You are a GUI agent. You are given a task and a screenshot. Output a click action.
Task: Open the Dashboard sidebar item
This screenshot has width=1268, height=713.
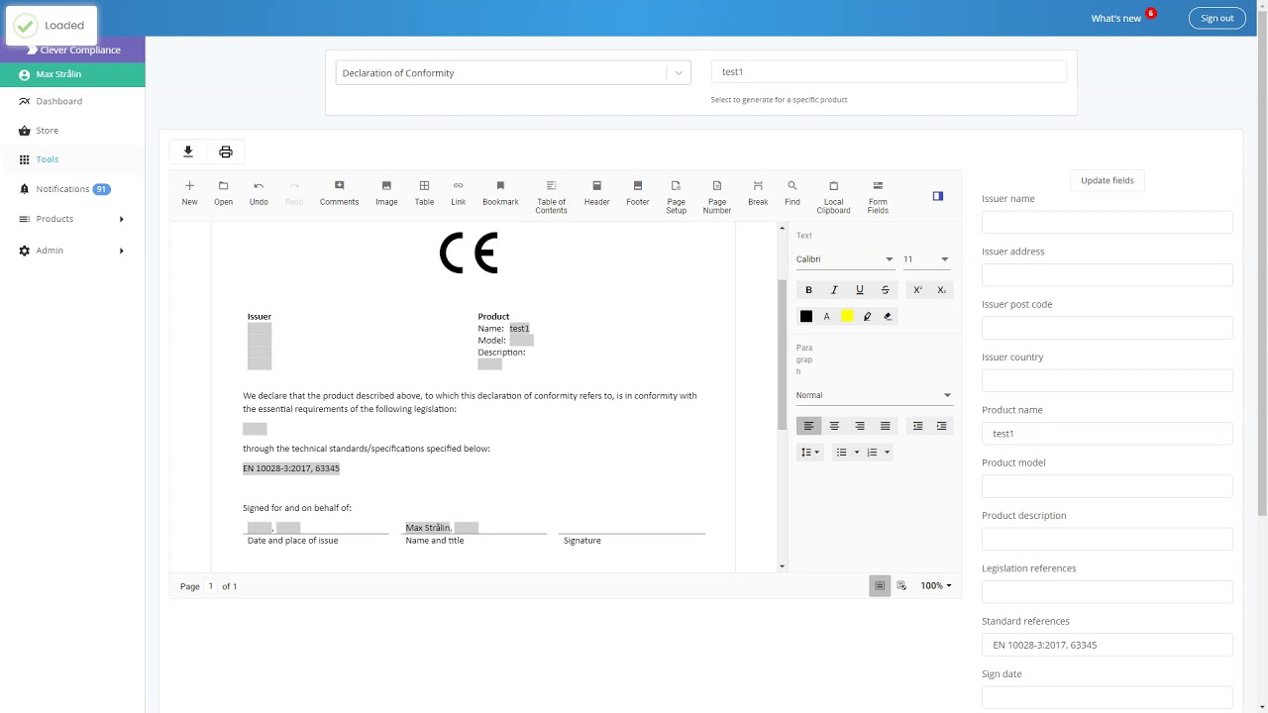(72, 101)
